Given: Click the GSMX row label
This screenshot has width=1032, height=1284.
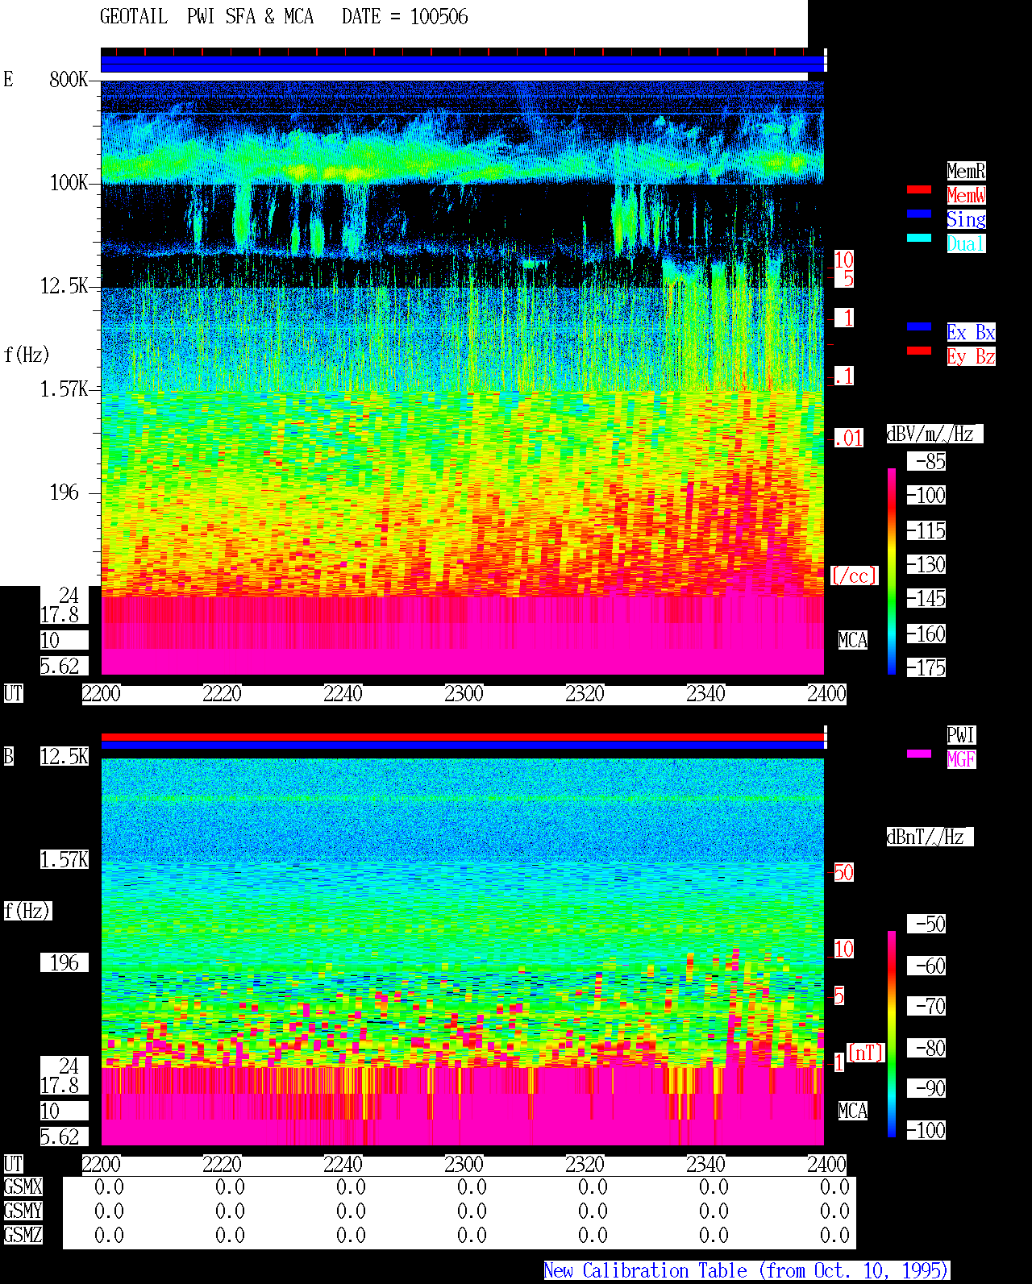Looking at the screenshot, I should (23, 1186).
